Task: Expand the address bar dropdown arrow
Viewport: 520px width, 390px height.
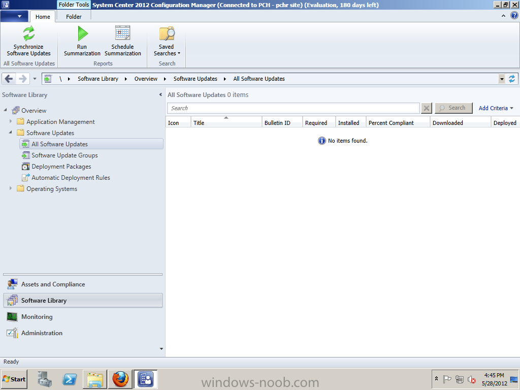Action: 502,79
